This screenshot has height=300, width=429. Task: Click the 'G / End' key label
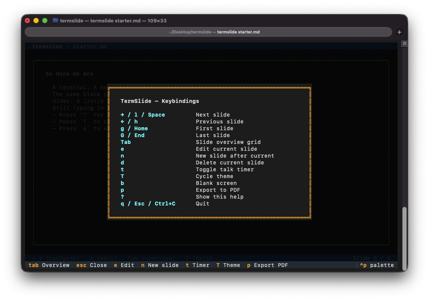point(133,135)
